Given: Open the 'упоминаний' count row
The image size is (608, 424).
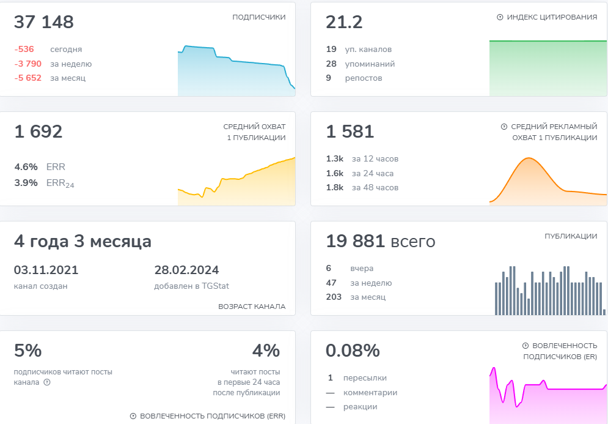Looking at the screenshot, I should click(x=361, y=64).
